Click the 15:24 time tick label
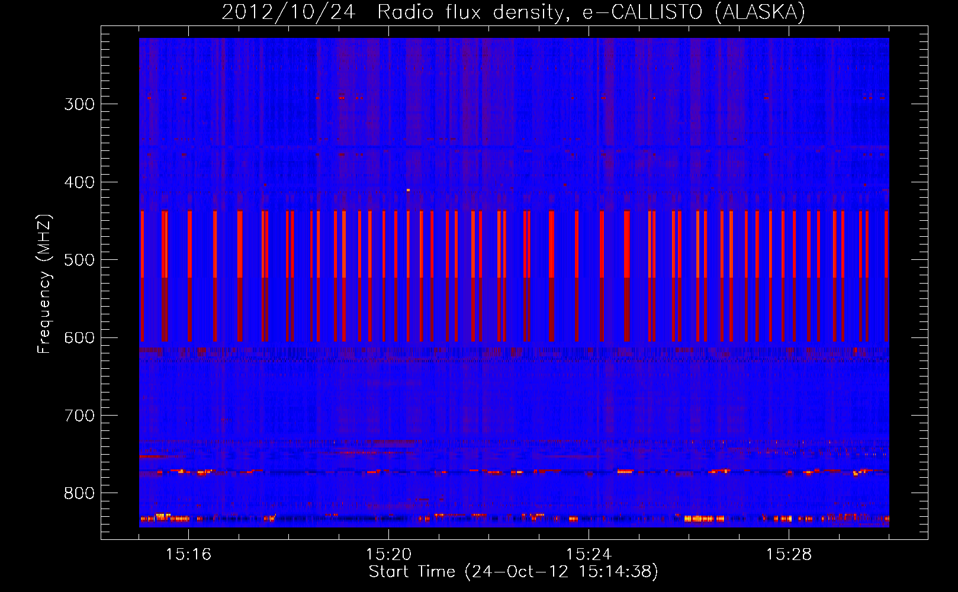The image size is (958, 592). 589,555
